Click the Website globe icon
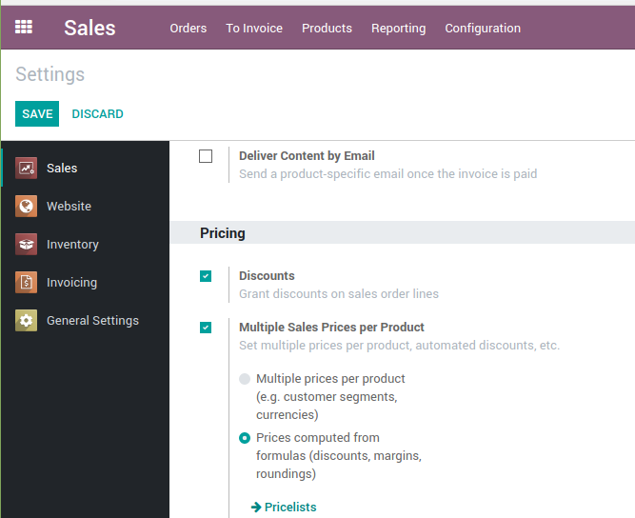 coord(27,207)
